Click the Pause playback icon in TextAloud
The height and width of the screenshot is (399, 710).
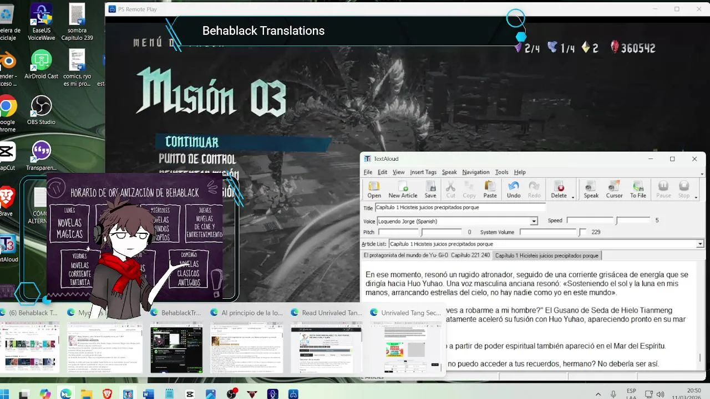pos(663,189)
